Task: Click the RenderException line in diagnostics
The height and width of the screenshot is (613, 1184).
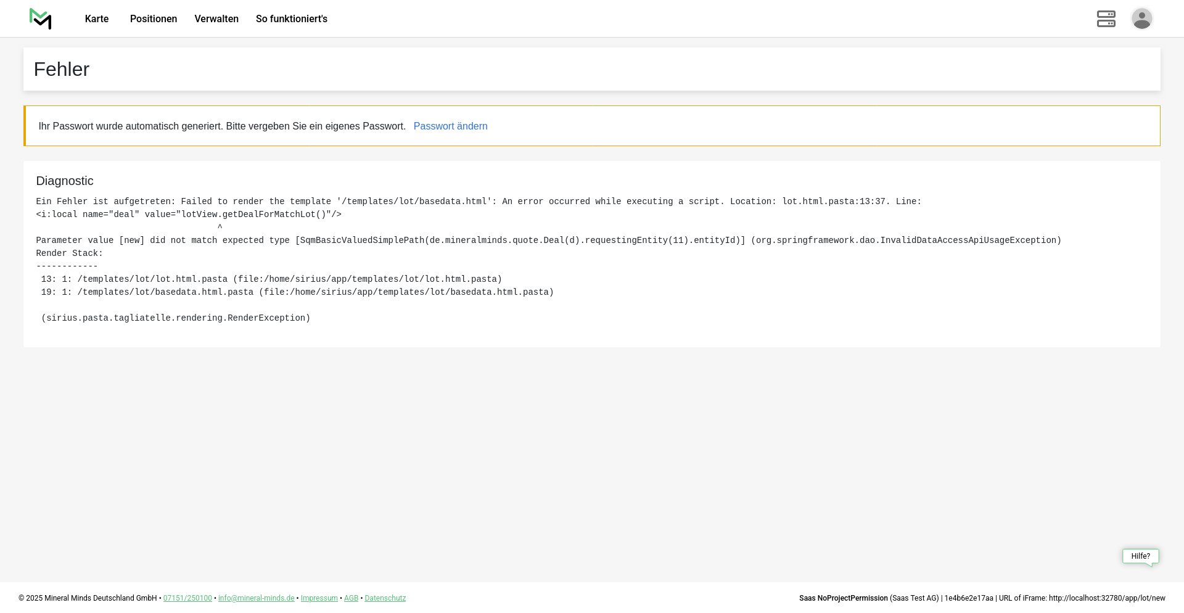Action: point(176,318)
